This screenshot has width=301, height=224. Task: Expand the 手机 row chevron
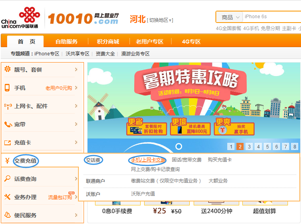(76, 87)
